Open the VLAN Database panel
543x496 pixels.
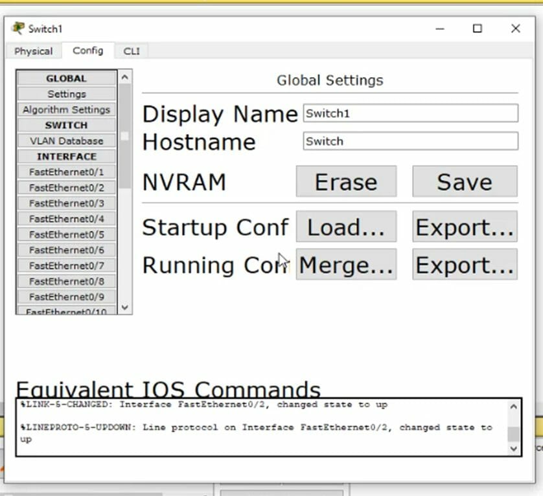click(x=66, y=141)
